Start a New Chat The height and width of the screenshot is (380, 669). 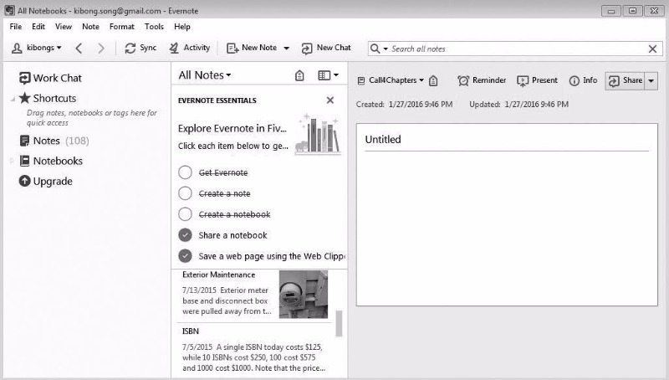pyautogui.click(x=326, y=48)
